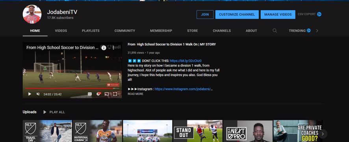349x142 pixels.
Task: Seek on the red video progress bar
Action: click(72, 88)
